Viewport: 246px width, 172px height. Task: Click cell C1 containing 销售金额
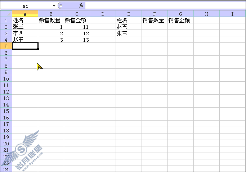pyautogui.click(x=77, y=21)
